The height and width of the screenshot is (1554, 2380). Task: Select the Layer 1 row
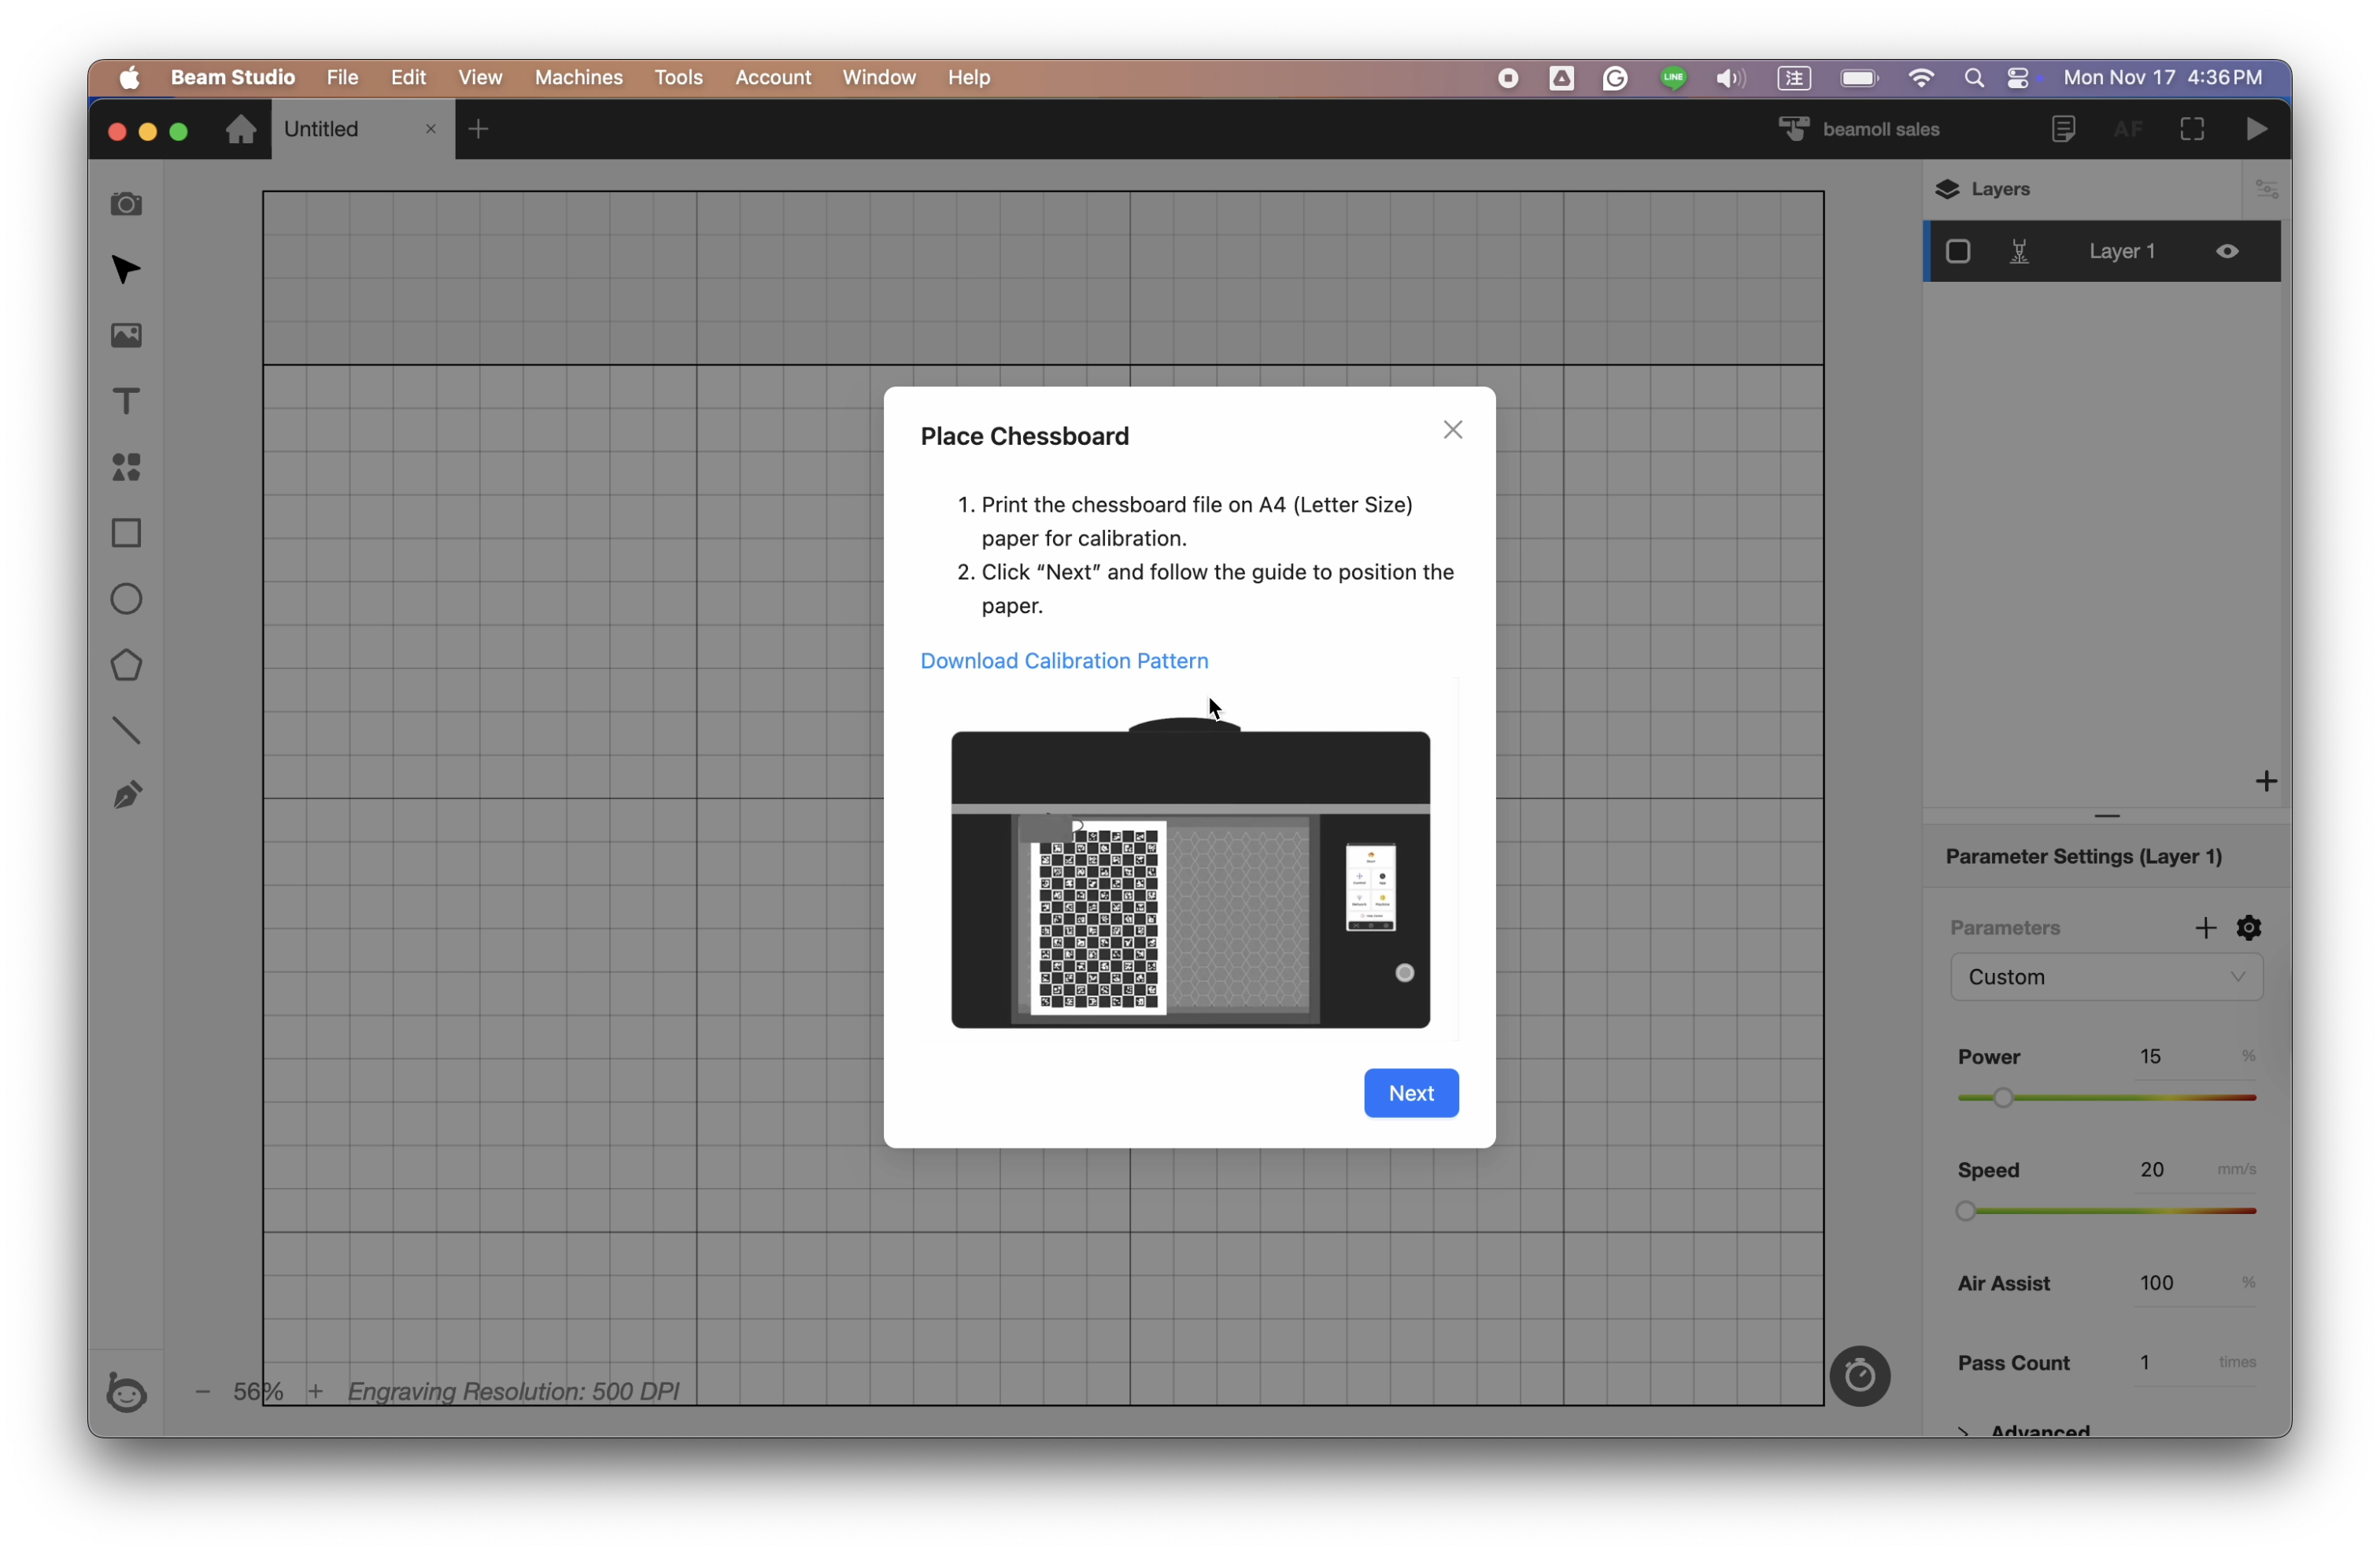(2102, 252)
